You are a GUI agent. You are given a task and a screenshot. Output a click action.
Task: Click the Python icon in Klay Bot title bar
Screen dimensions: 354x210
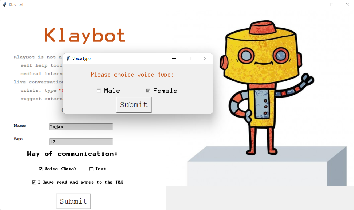[x=4, y=5]
